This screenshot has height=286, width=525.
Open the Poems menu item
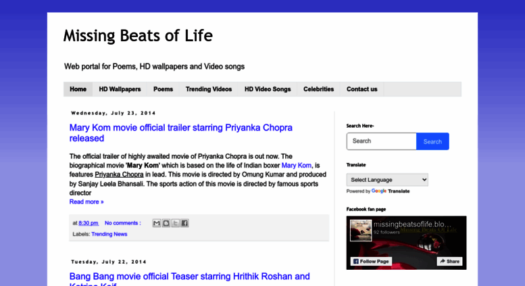coord(163,89)
